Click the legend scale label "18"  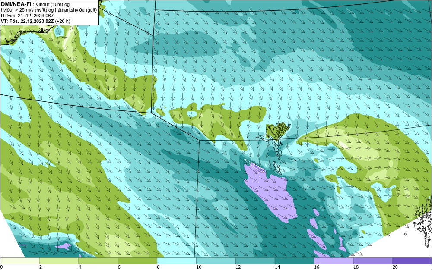[x=356, y=267]
